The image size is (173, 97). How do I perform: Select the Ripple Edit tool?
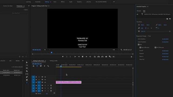(27, 68)
